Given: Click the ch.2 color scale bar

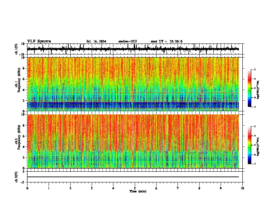Looking at the screenshot, I should pyautogui.click(x=250, y=145).
